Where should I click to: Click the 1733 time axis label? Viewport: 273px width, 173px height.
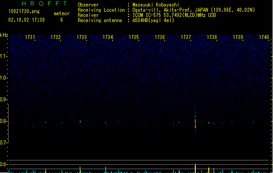82,37
